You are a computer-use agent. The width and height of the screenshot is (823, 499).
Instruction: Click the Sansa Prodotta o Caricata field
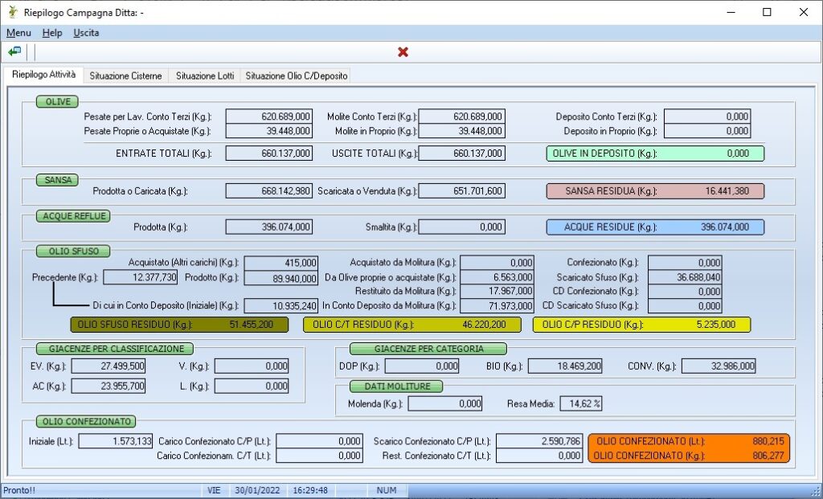(x=268, y=191)
